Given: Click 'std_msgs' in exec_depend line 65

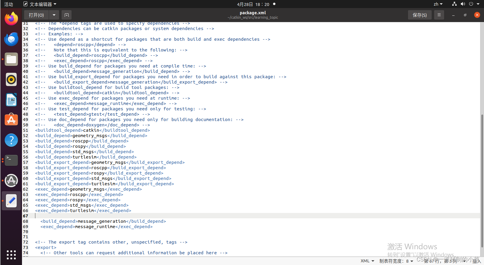Looking at the screenshot, I should click(x=81, y=205).
